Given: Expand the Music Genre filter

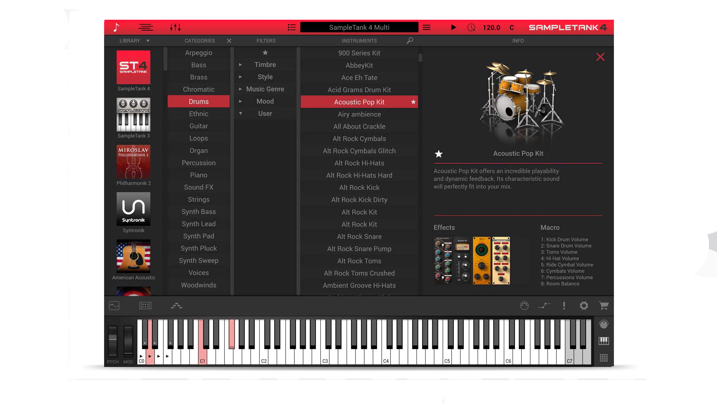Looking at the screenshot, I should [x=240, y=89].
